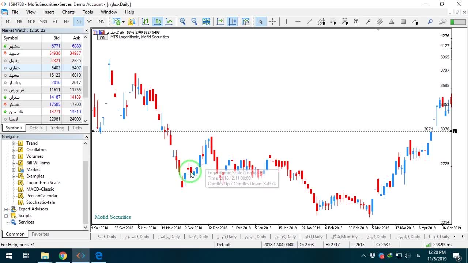This screenshot has width=468, height=263.
Task: Zoom in on the chart
Action: (x=183, y=22)
